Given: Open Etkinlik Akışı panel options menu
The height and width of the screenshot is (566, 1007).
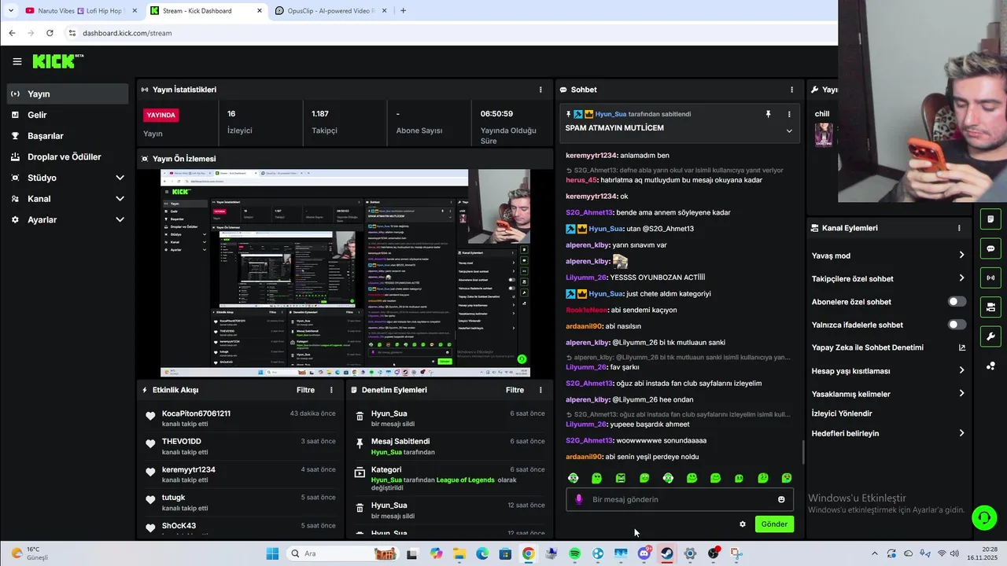Looking at the screenshot, I should [331, 390].
